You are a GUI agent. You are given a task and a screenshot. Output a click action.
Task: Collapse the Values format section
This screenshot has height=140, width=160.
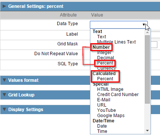pos(4,80)
